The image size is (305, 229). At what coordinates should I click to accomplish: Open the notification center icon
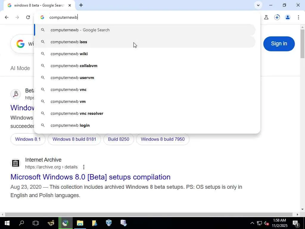click(296, 223)
